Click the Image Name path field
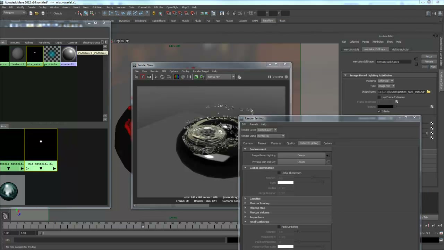The width and height of the screenshot is (444, 250). click(x=401, y=92)
